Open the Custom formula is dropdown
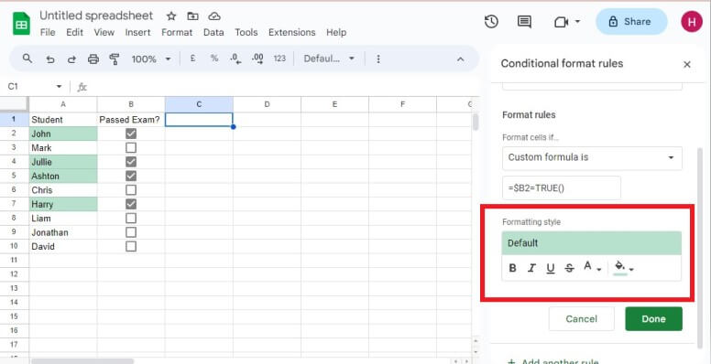Viewport: 711px width, 364px height. pos(592,157)
